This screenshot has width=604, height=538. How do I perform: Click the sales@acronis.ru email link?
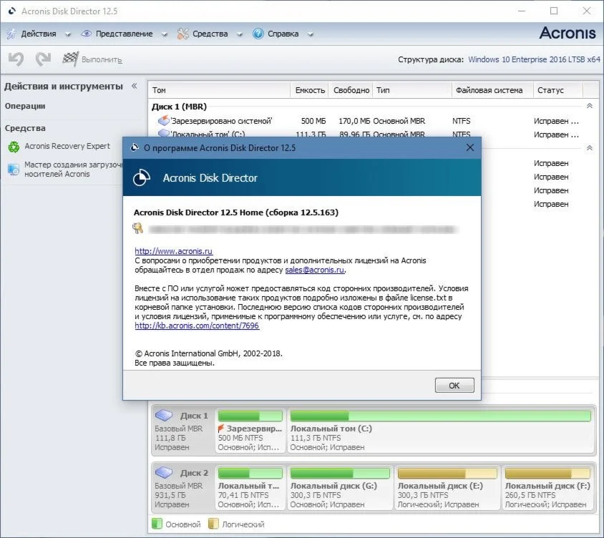tap(315, 270)
